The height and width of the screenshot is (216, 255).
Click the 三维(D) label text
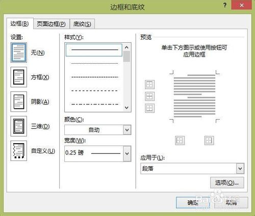click(40, 126)
